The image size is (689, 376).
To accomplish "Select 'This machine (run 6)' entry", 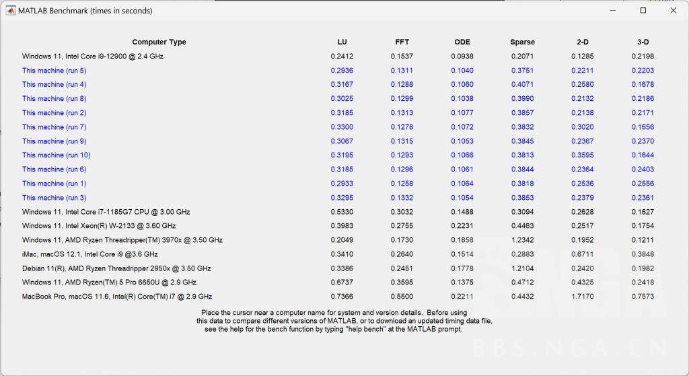I will 54,169.
